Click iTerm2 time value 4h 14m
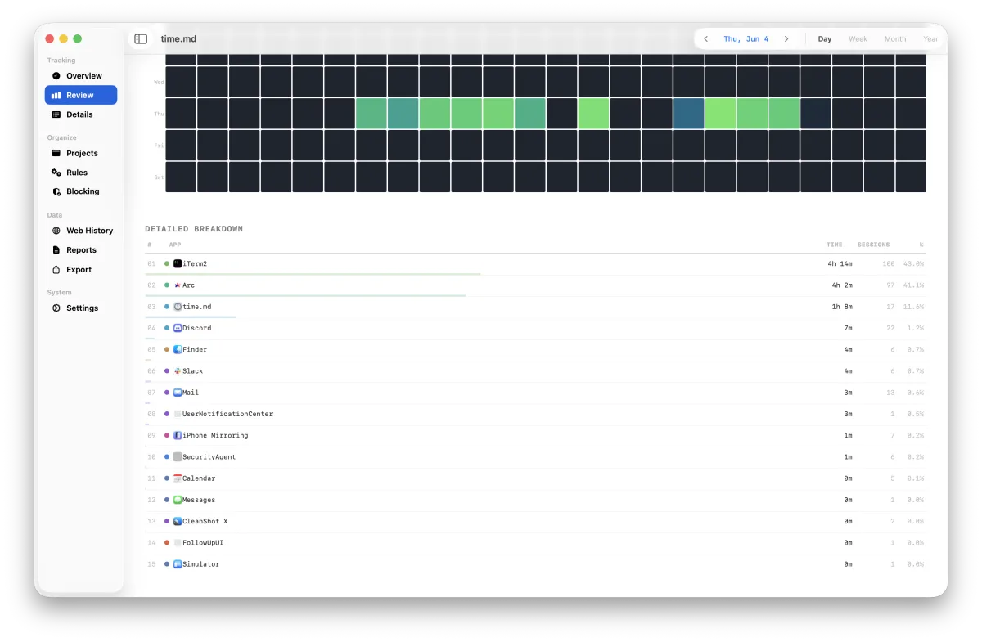The height and width of the screenshot is (642, 982). [840, 264]
